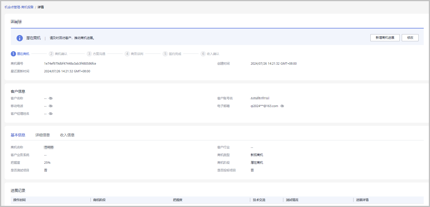
Task: Click the 修改 button
Action: coord(410,38)
